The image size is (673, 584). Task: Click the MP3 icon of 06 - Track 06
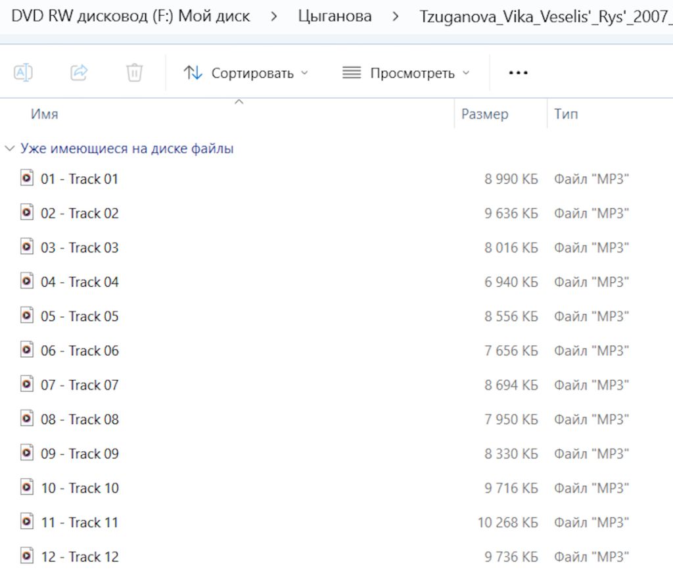26,349
